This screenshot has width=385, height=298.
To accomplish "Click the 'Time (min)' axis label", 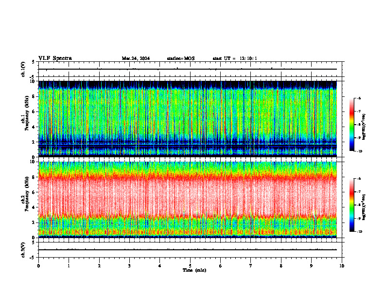I will [x=194, y=270].
